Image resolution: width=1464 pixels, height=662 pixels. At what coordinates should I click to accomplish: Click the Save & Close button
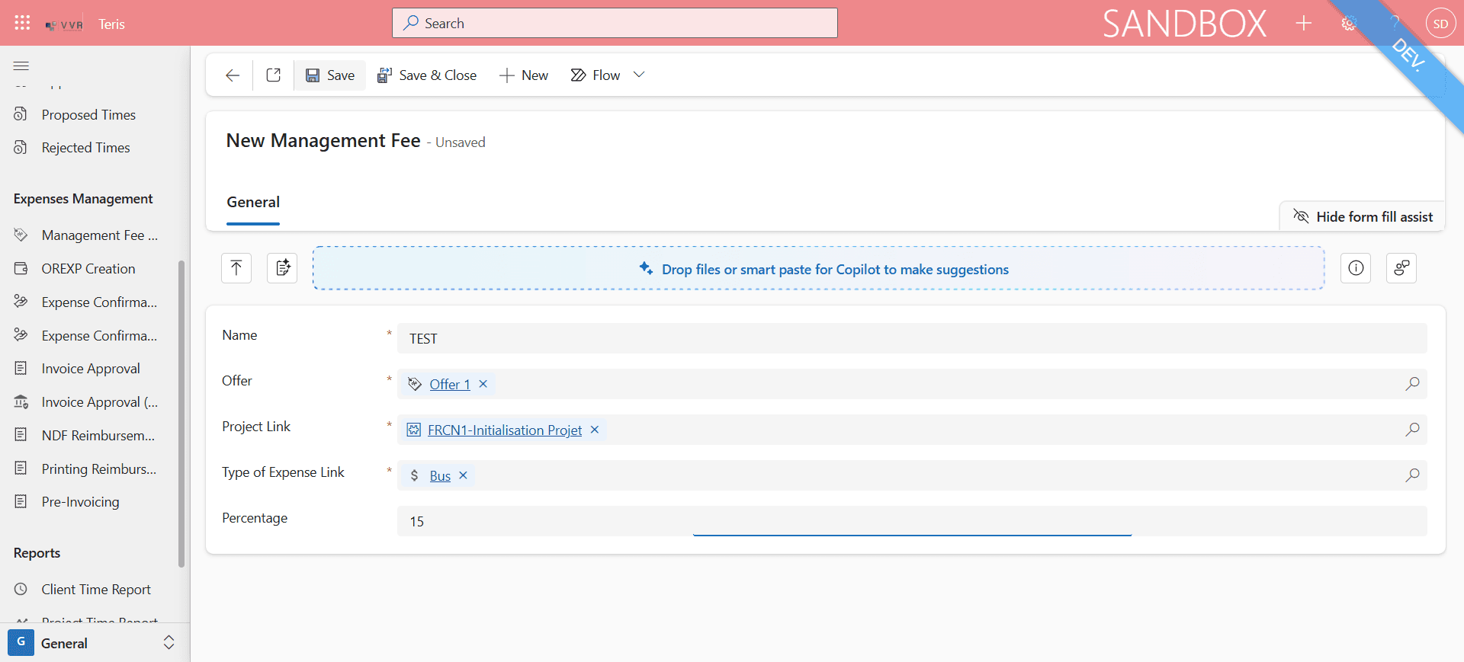click(x=427, y=75)
